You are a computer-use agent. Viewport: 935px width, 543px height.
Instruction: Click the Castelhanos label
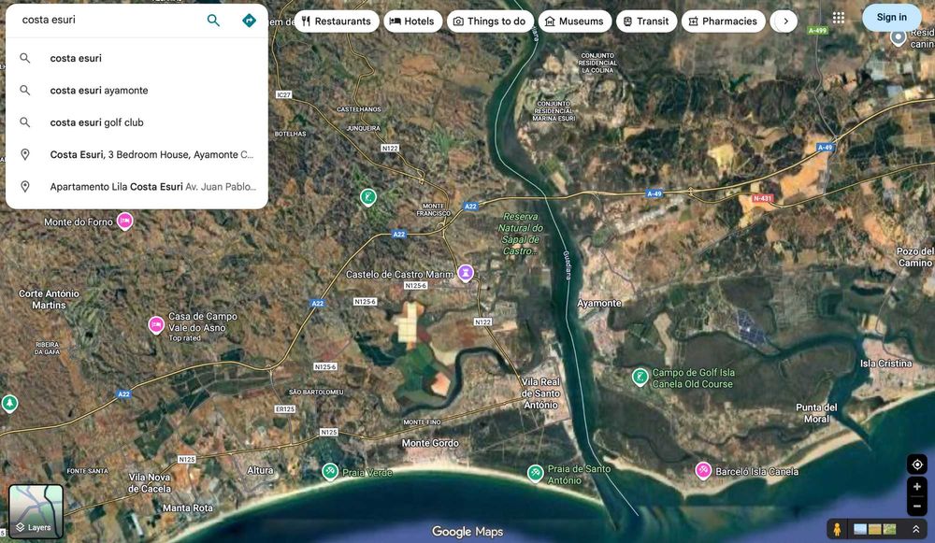point(359,109)
